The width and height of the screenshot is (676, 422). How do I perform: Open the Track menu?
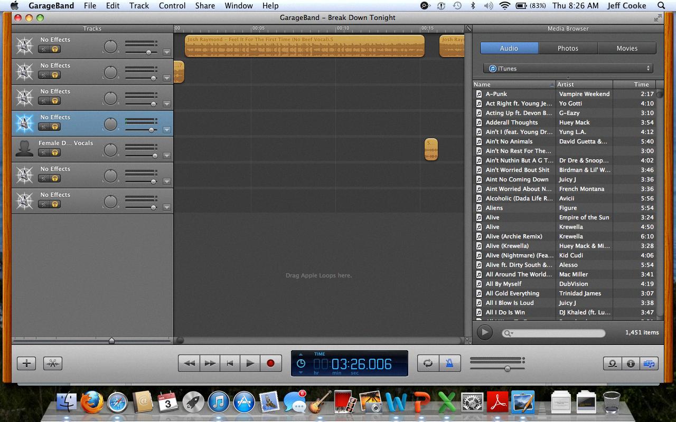coord(139,6)
